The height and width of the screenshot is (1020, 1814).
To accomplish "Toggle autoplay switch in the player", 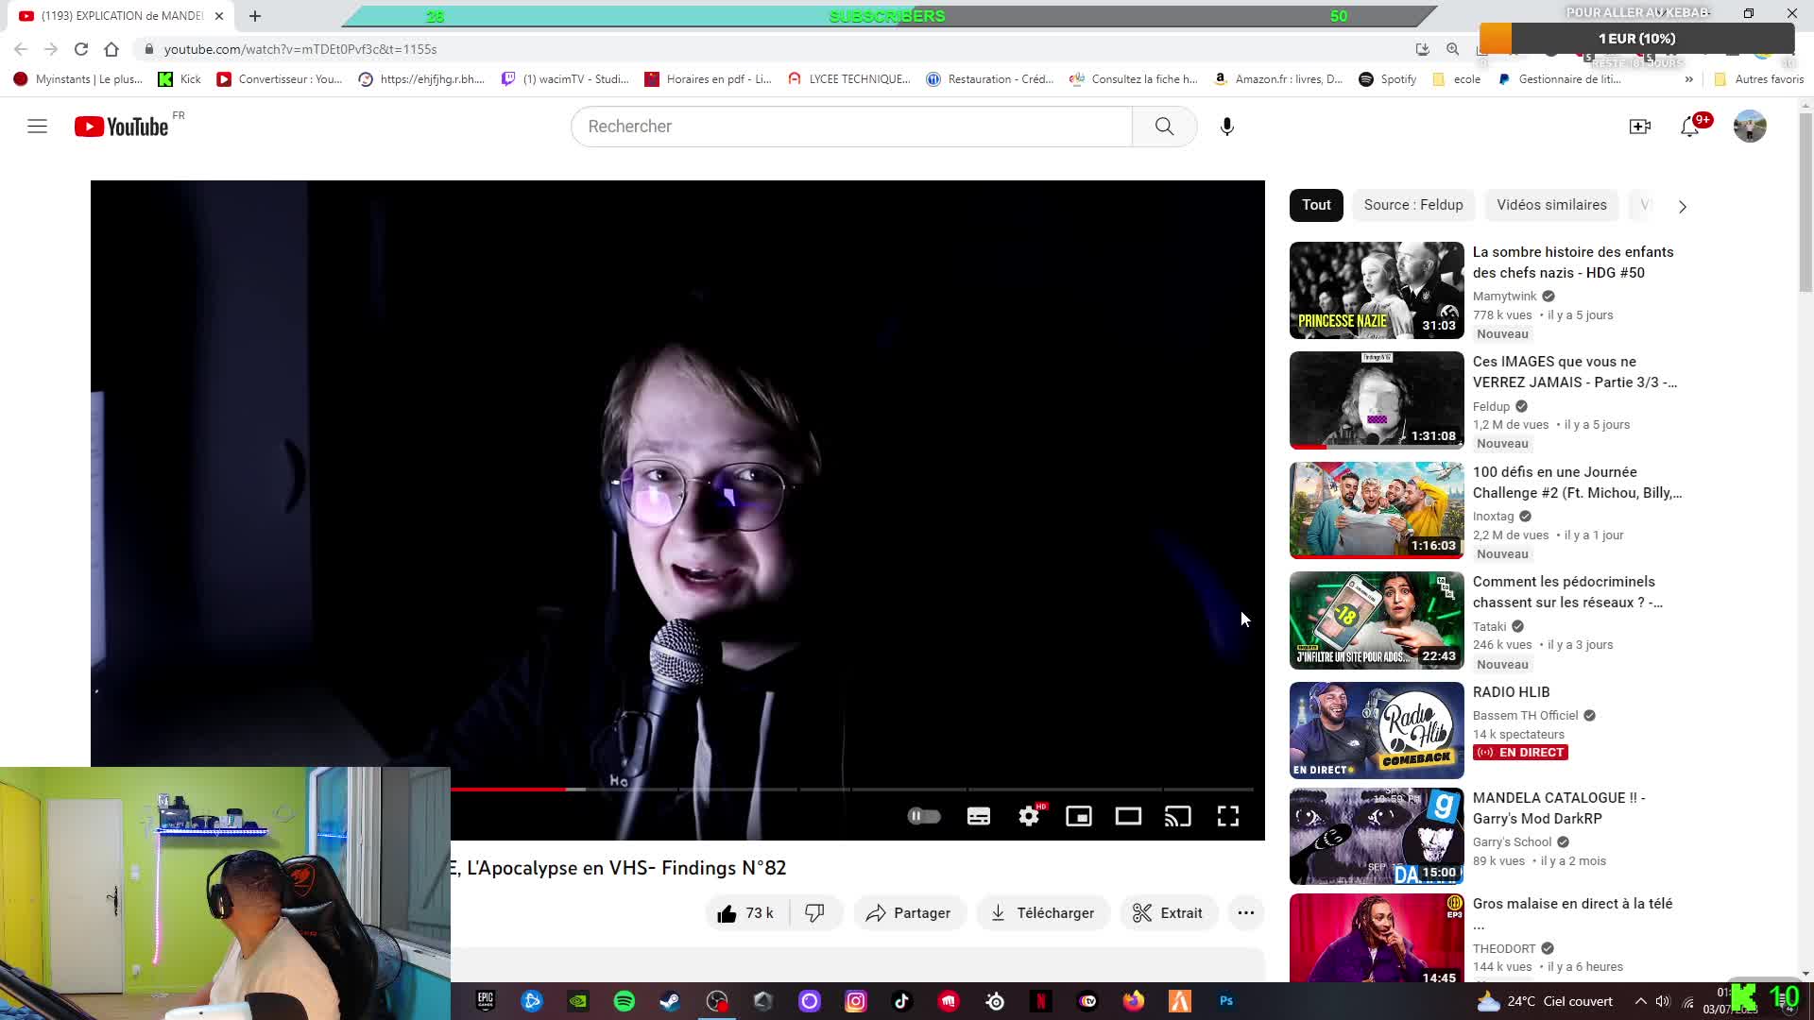I will (923, 816).
